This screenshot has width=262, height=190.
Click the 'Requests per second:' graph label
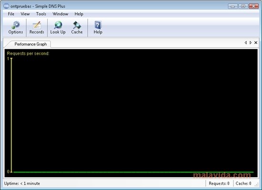pos(28,53)
